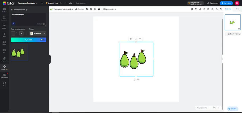Click the layers stack icon in toolbar
This screenshot has width=242, height=113.
click(x=213, y=9)
